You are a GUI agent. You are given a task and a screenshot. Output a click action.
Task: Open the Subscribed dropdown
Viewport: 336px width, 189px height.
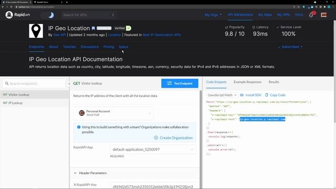(290, 47)
